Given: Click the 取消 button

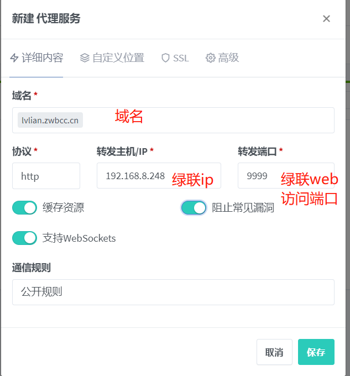Looking at the screenshot, I should [x=274, y=352].
